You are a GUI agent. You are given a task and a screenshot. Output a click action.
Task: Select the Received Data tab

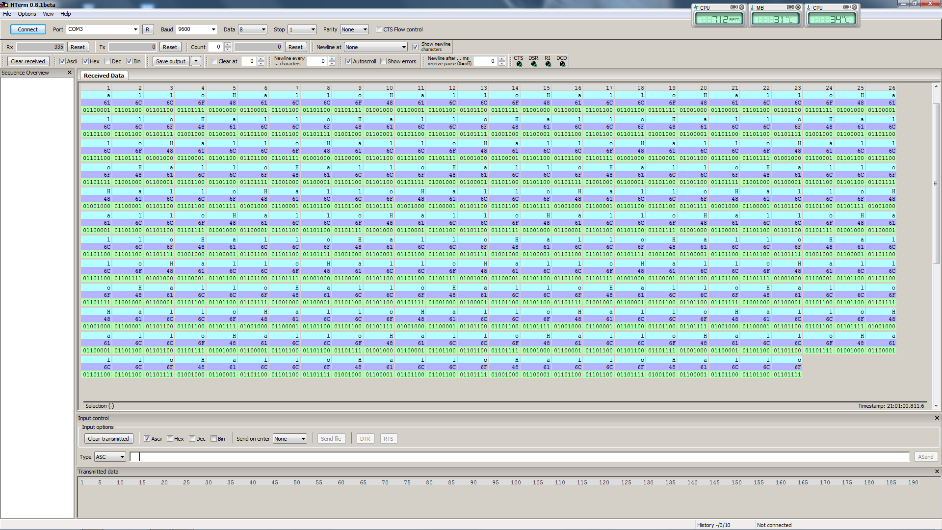click(x=104, y=76)
